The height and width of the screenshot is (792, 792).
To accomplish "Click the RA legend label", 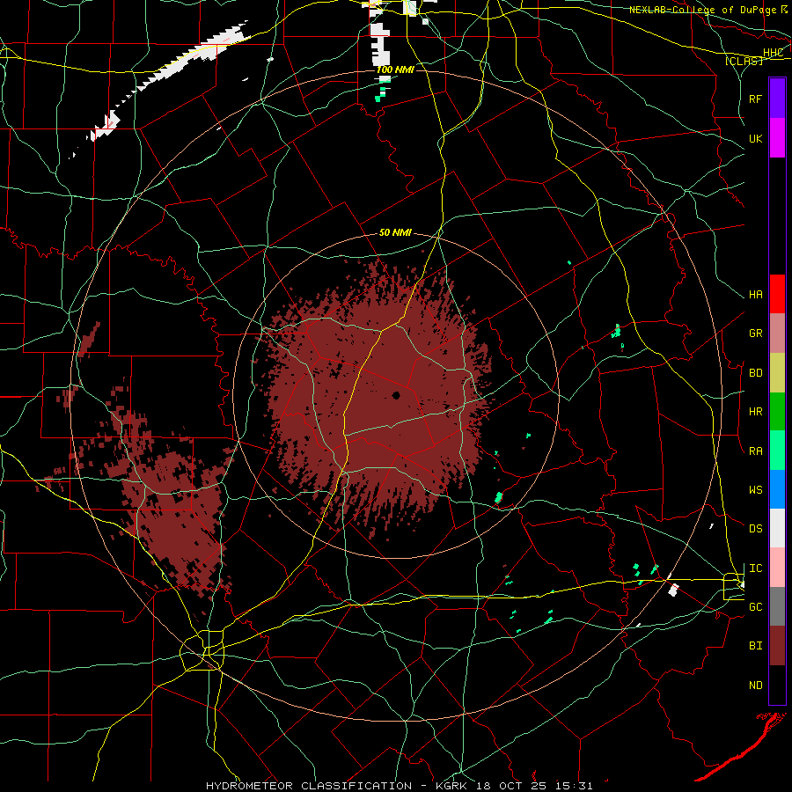I will [x=756, y=451].
